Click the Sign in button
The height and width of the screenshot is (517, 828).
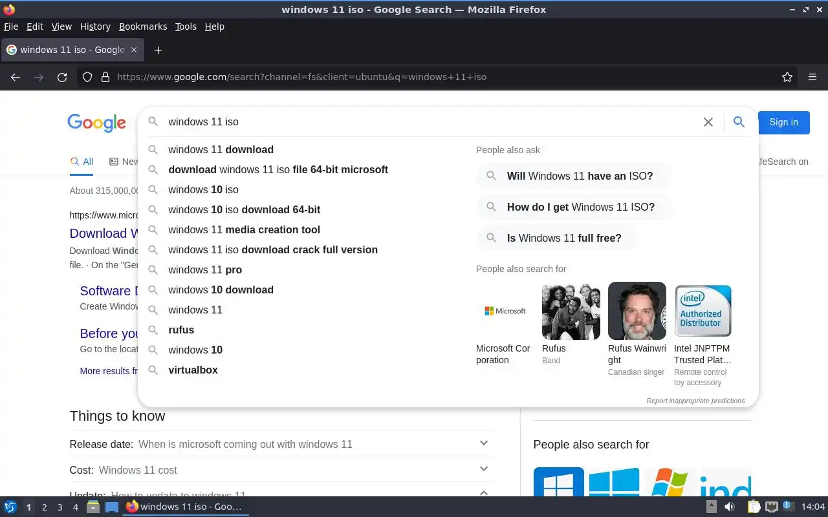[x=783, y=122]
